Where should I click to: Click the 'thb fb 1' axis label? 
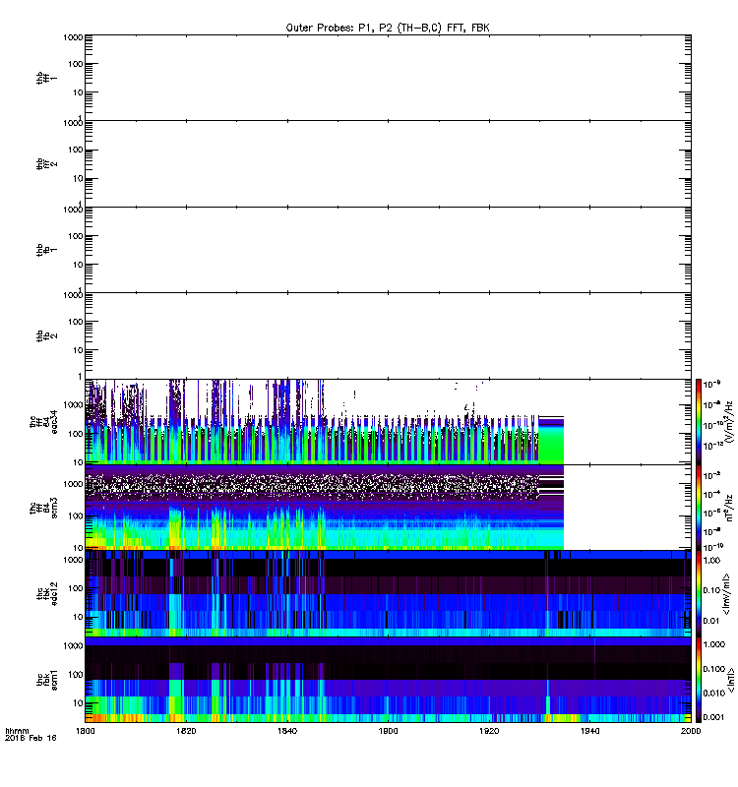pyautogui.click(x=46, y=250)
